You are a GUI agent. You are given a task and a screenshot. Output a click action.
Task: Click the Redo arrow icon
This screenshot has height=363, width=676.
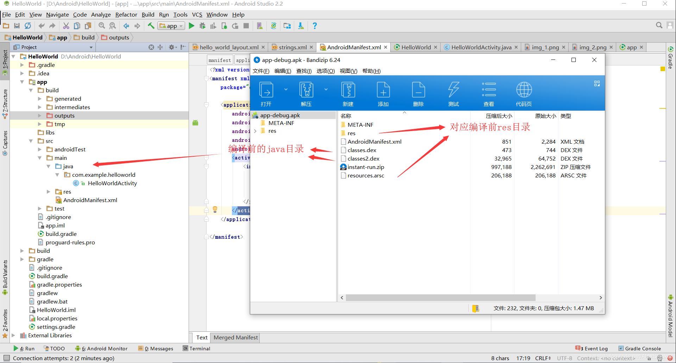tap(52, 26)
